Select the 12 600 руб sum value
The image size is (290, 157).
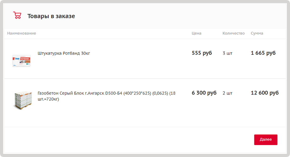pyautogui.click(x=265, y=93)
